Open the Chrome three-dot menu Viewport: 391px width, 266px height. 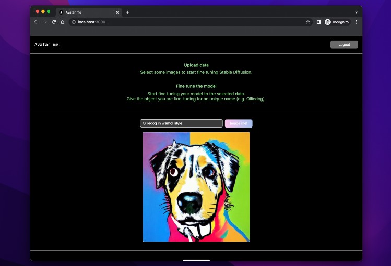click(357, 22)
